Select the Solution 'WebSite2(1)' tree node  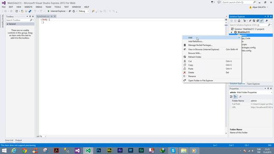pyautogui.click(x=249, y=29)
